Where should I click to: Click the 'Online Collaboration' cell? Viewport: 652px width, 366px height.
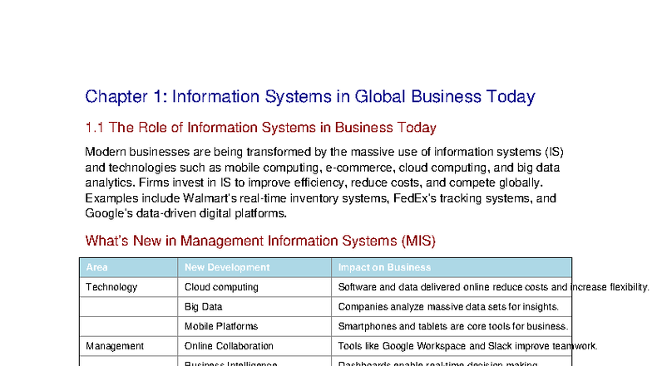pyautogui.click(x=254, y=346)
